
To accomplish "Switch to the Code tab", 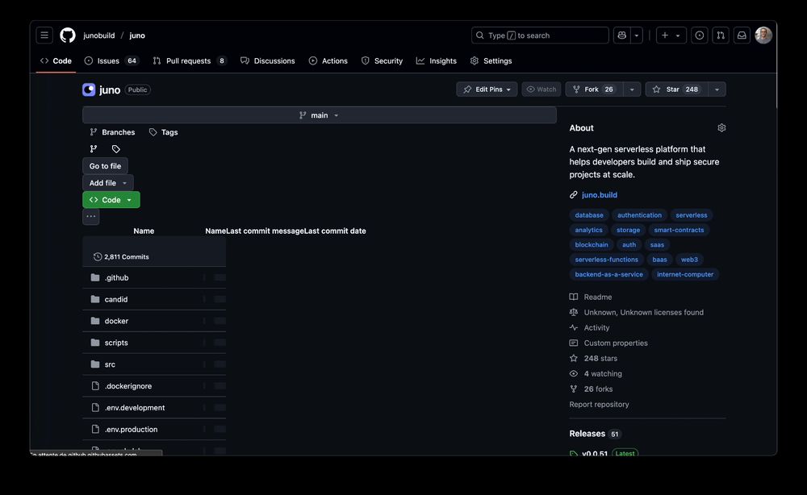I will [56, 60].
